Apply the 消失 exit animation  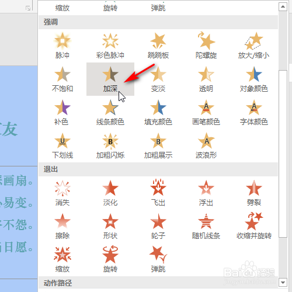[62, 193]
